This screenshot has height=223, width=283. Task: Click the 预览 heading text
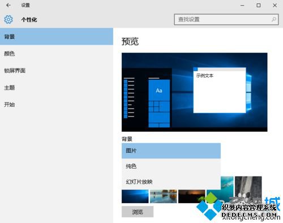click(x=130, y=41)
